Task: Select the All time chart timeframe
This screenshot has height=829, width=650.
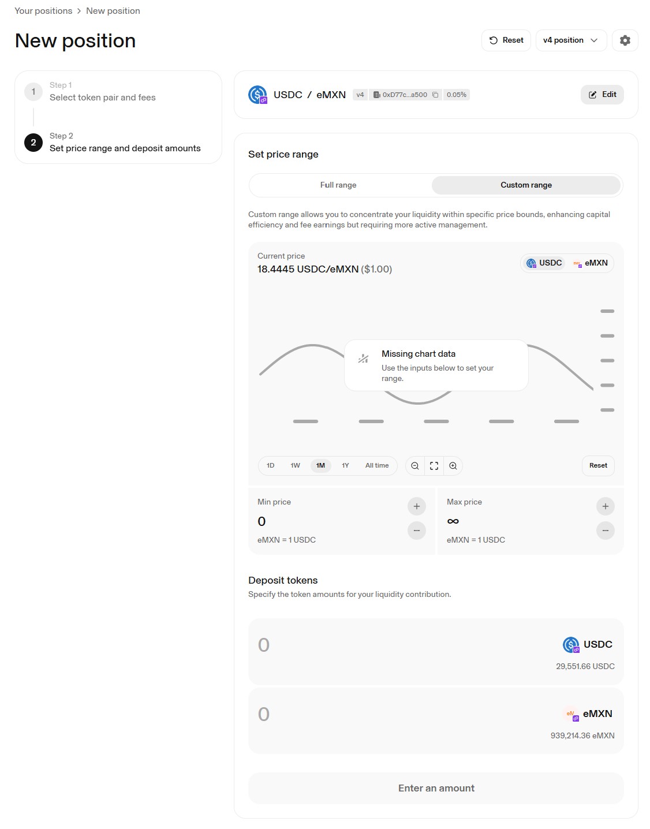Action: pos(377,466)
